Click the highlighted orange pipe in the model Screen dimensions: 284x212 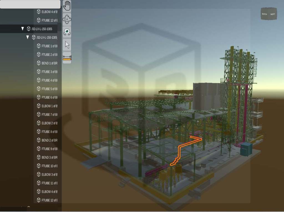tap(180, 152)
